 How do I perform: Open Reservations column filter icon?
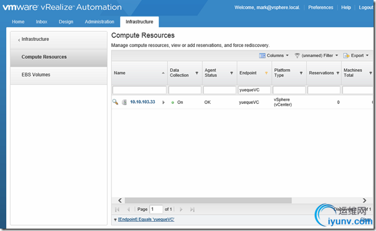[x=338, y=73]
